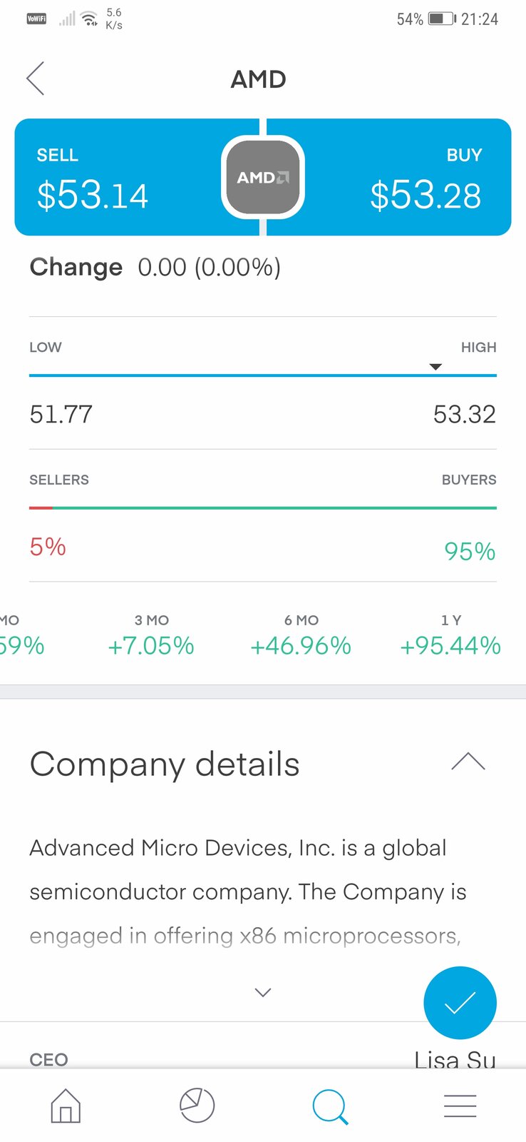Open the search magnifier icon
Image resolution: width=526 pixels, height=1142 pixels.
click(329, 1106)
